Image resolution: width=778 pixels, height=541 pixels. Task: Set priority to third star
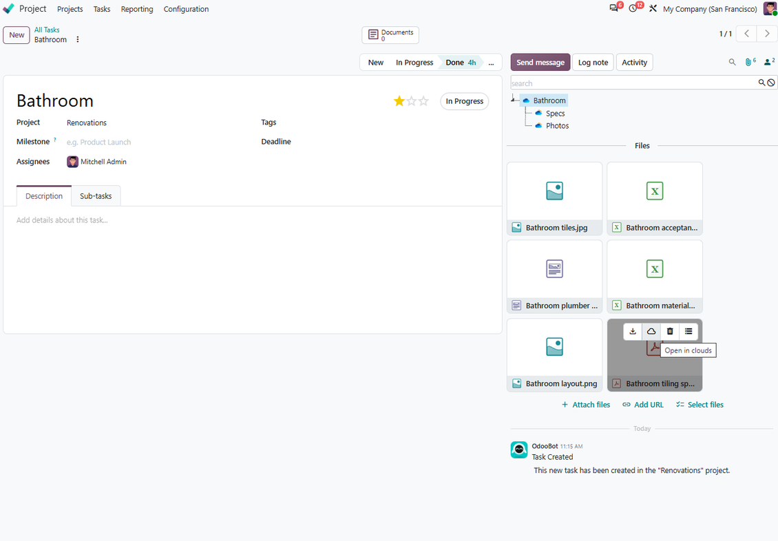(x=423, y=101)
